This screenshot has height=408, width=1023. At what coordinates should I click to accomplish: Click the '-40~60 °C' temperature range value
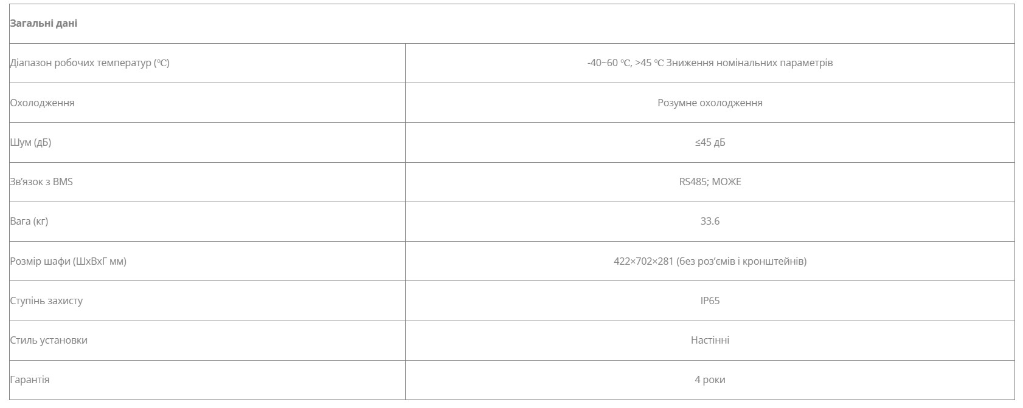tap(609, 63)
